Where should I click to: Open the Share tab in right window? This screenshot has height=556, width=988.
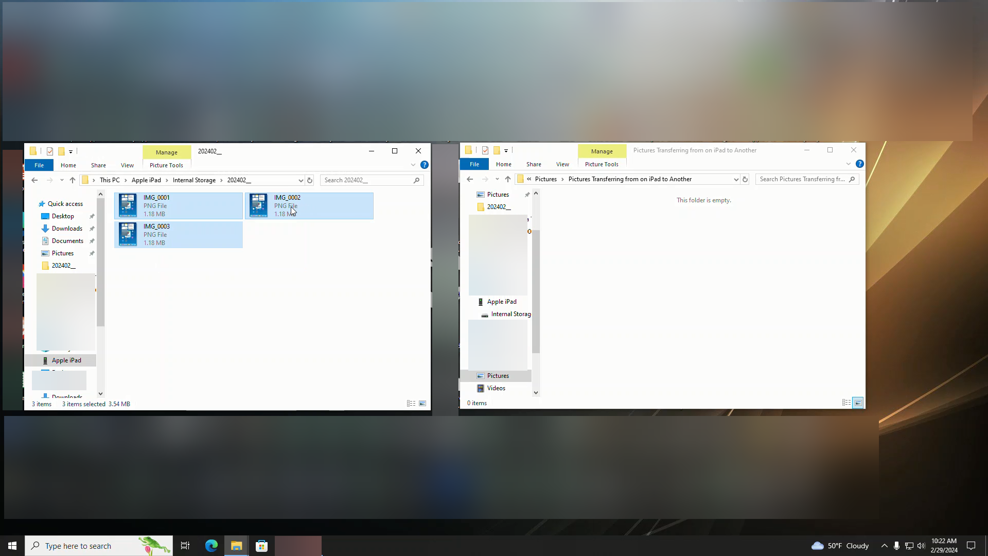coord(534,164)
